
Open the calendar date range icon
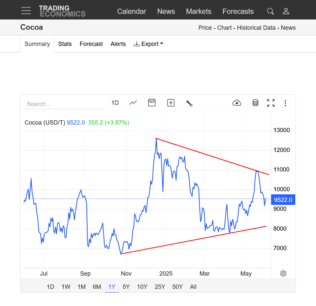coord(152,102)
